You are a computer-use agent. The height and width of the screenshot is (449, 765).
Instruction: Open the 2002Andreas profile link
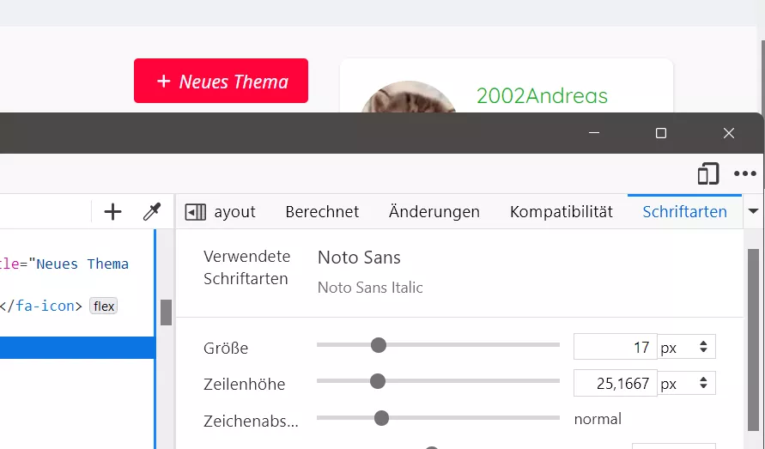point(542,95)
